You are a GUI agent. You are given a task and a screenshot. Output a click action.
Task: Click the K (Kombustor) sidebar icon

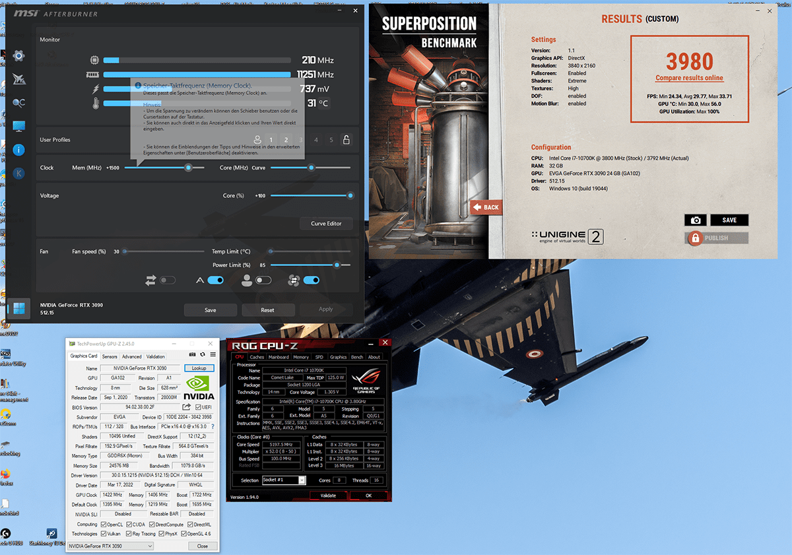pyautogui.click(x=18, y=174)
